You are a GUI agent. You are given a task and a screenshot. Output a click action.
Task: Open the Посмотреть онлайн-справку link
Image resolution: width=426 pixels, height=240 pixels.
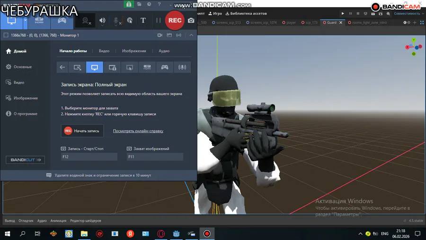pos(138,131)
